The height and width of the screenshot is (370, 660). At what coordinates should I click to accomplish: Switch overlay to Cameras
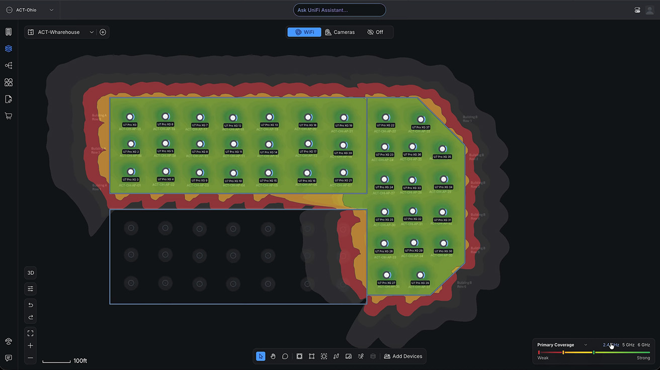coord(340,32)
